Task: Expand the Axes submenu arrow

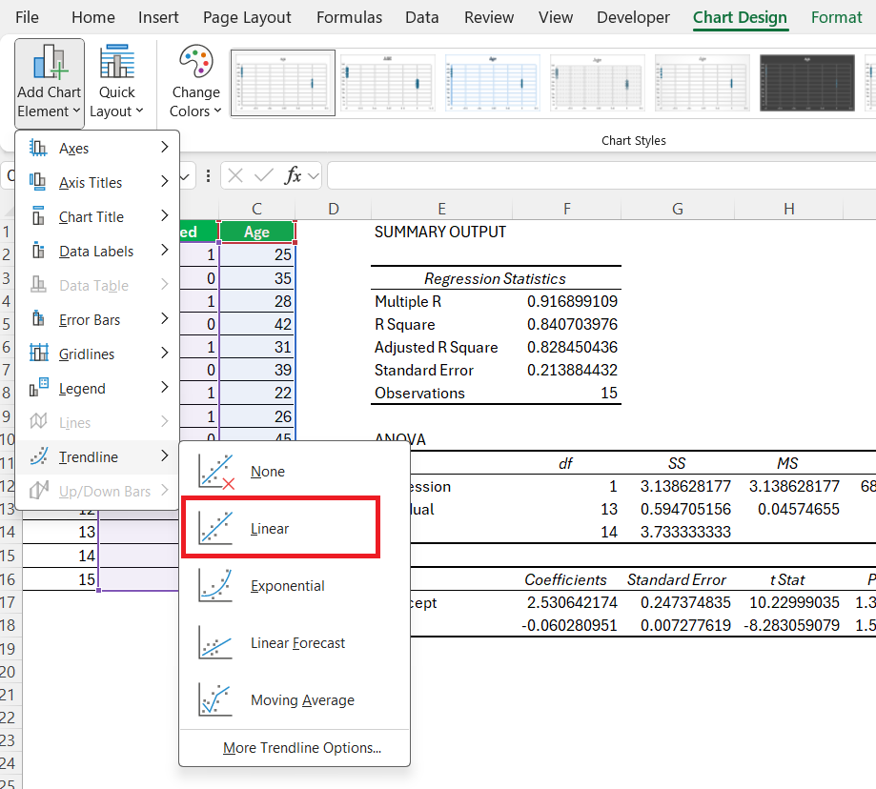Action: [164, 147]
